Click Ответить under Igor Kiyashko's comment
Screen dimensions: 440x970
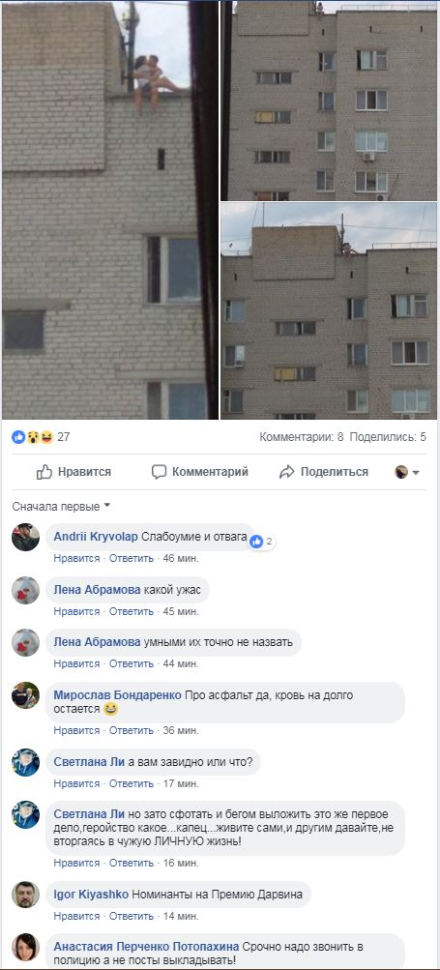pos(132,916)
